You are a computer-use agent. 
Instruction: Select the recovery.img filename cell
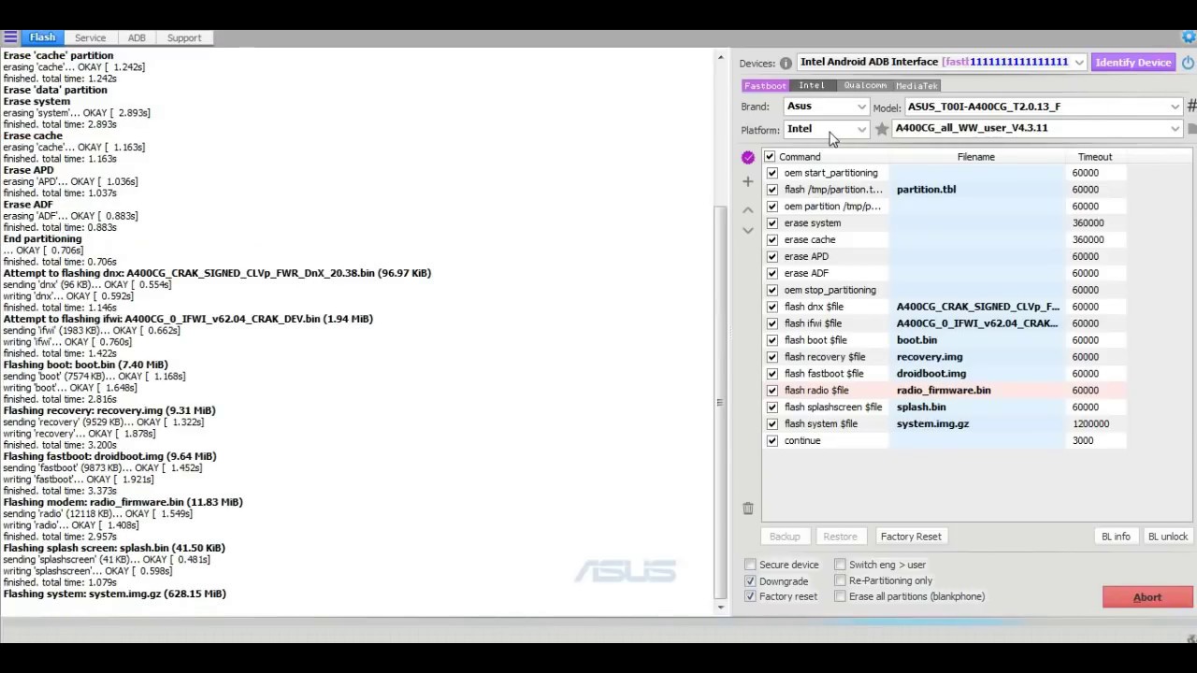(x=976, y=357)
